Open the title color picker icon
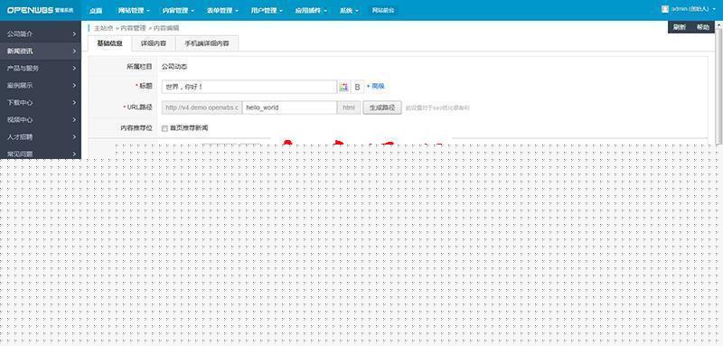This screenshot has width=723, height=346. click(x=343, y=87)
